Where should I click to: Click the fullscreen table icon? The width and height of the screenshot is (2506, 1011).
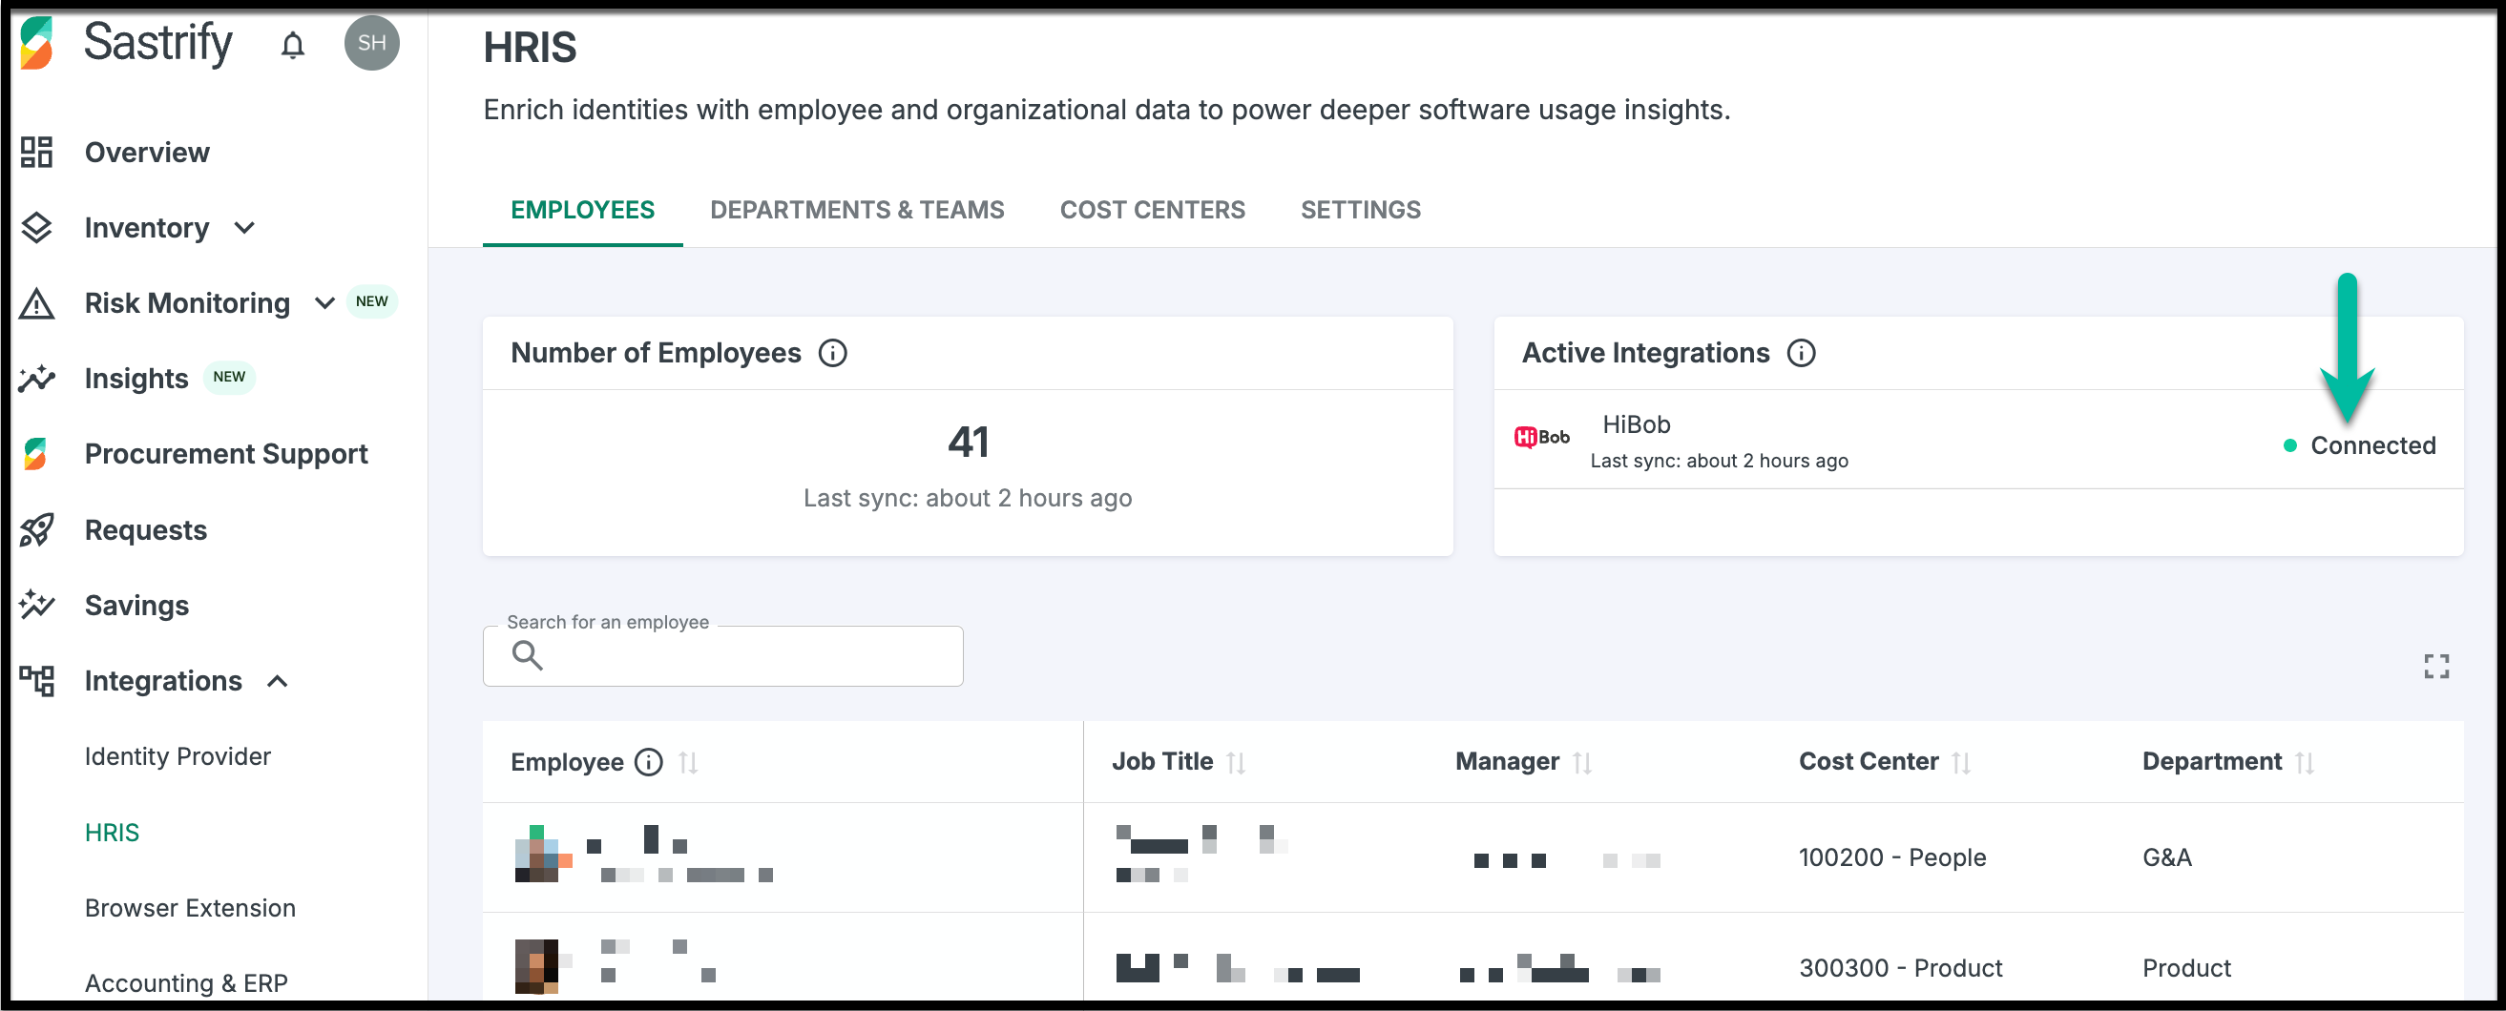[x=2436, y=666]
